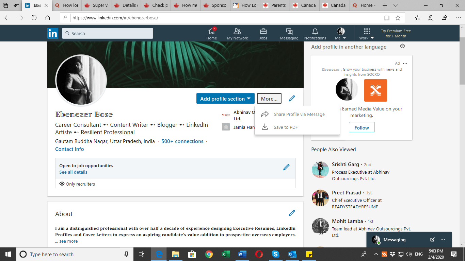Open the set-aside tabs icon
Screen dimensions: 465x261
pyautogui.click(x=5, y=5)
